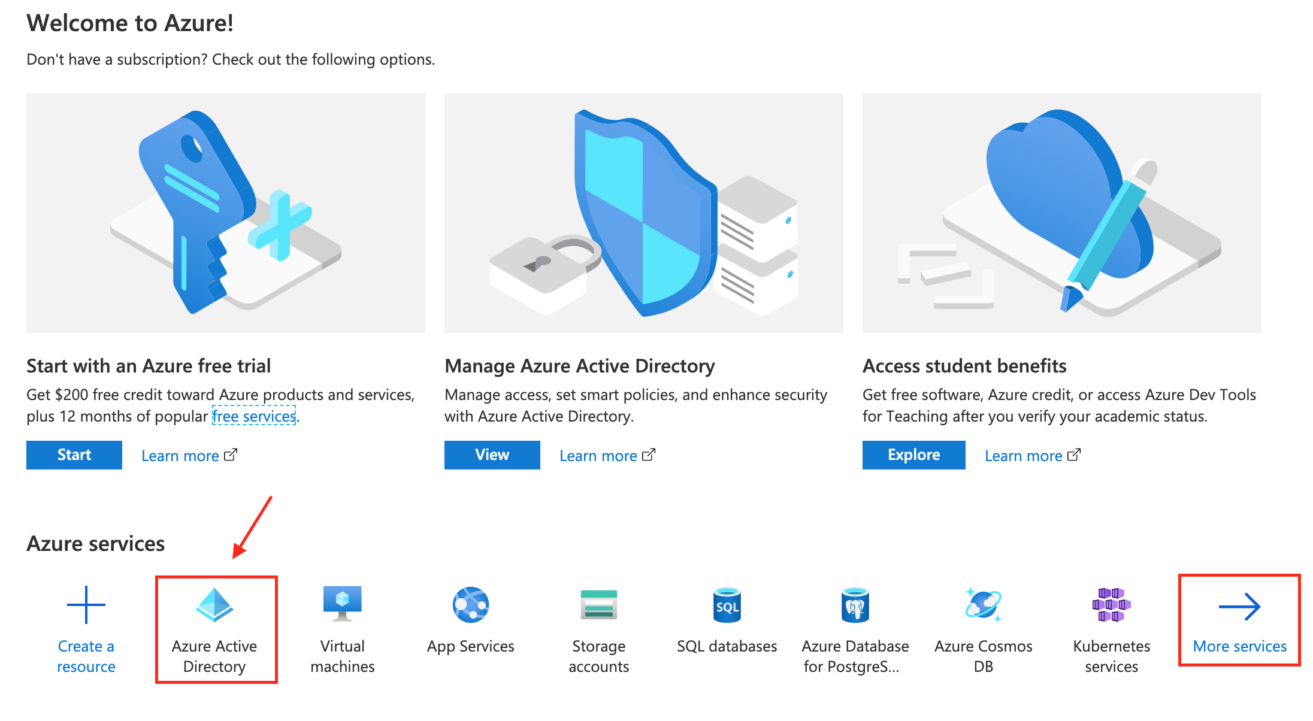Screen dimensions: 1313x721
Task: Start the Azure free trial
Action: pos(74,455)
